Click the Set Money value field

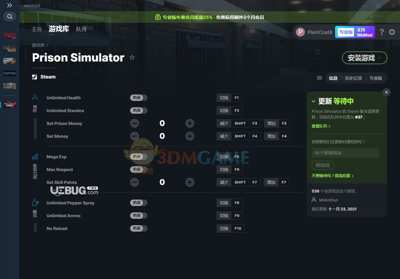(x=162, y=136)
